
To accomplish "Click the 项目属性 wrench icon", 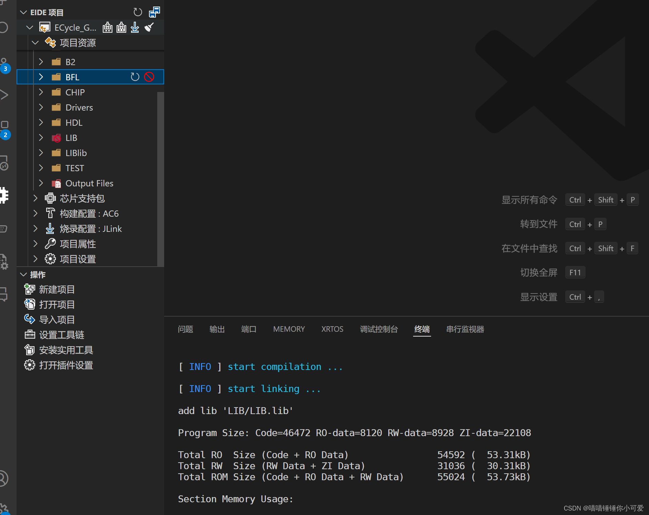I will click(50, 244).
